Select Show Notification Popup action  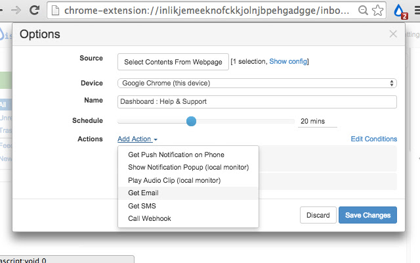click(188, 168)
